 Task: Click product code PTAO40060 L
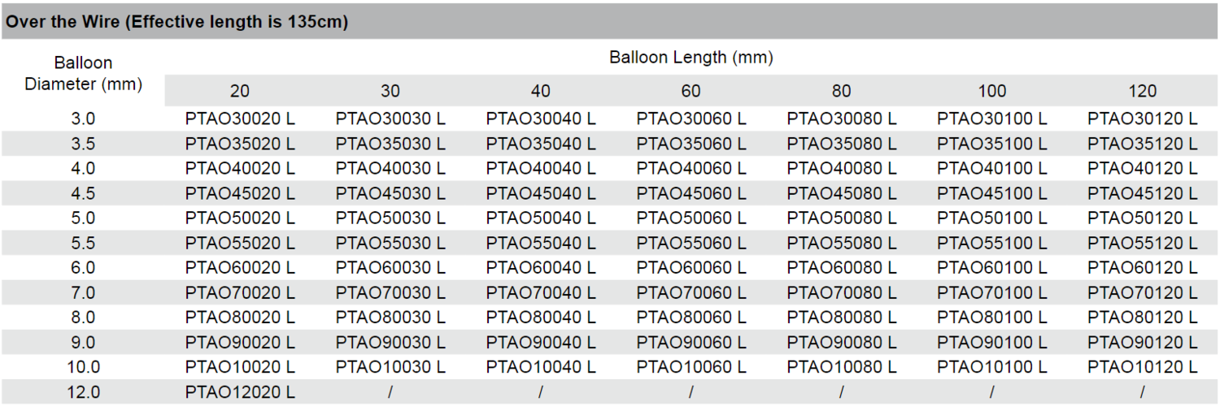(x=691, y=169)
